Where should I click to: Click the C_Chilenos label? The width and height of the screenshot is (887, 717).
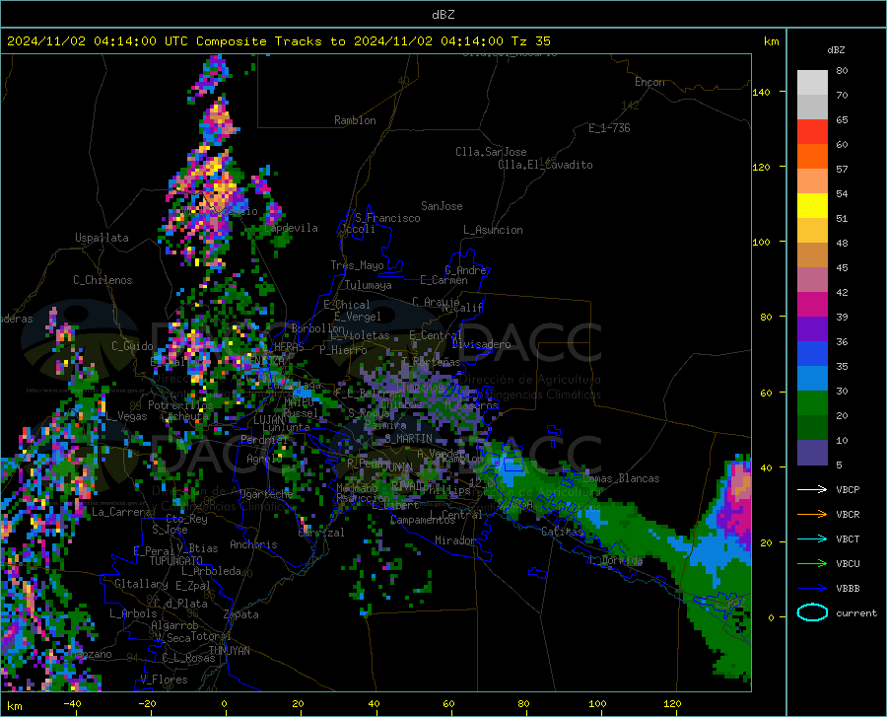[x=102, y=281]
